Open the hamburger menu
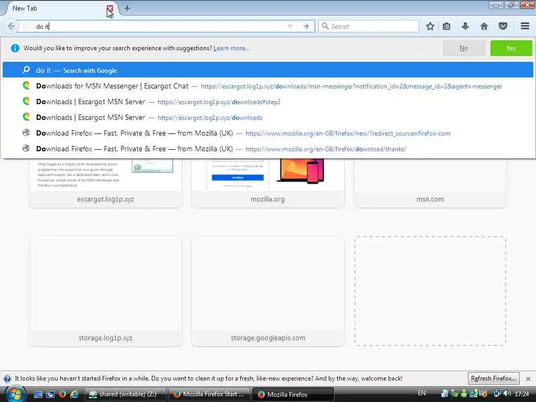The image size is (536, 402). (x=525, y=26)
